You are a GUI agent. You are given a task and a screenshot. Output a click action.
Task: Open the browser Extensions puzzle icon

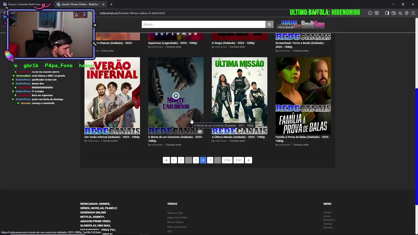pyautogui.click(x=370, y=13)
